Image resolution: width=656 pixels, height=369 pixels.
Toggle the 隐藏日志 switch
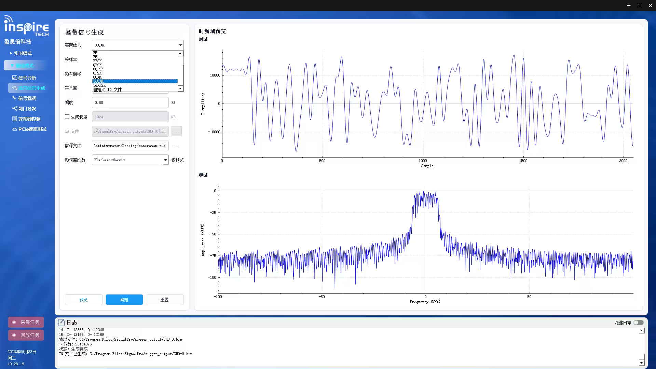pyautogui.click(x=638, y=323)
